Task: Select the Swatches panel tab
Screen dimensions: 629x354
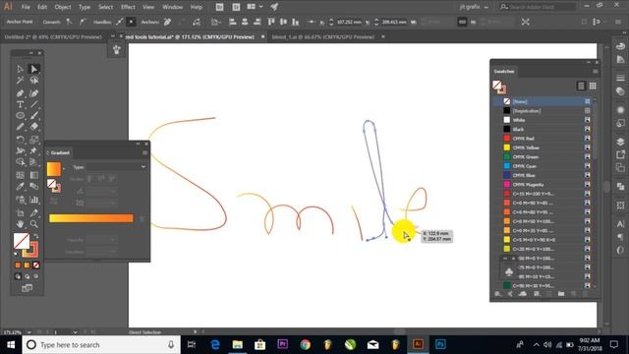Action: (504, 72)
